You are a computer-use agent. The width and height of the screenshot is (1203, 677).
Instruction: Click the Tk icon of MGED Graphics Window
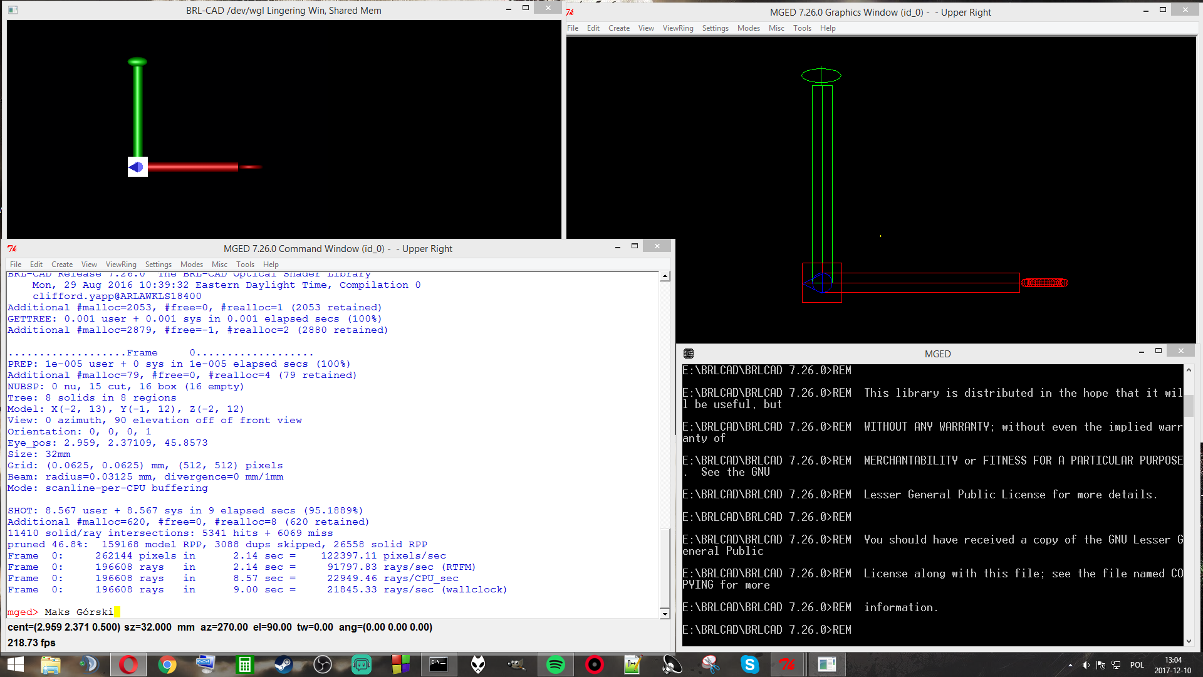(x=570, y=12)
